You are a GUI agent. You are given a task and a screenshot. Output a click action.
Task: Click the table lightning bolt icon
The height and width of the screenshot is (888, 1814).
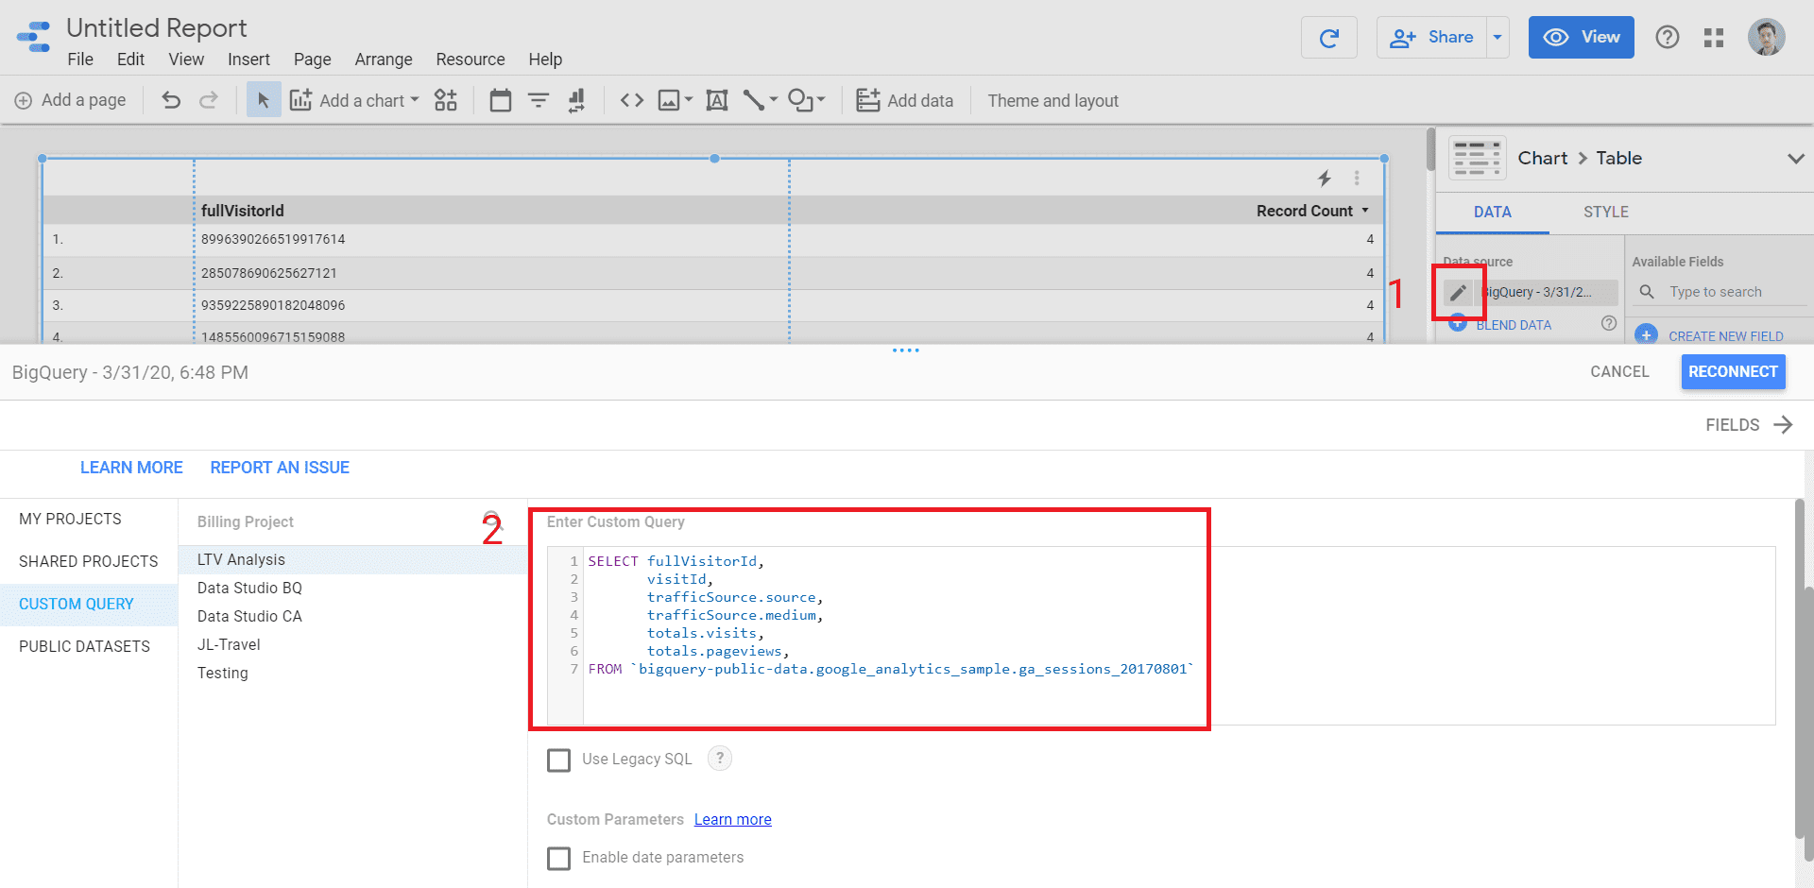[1325, 179]
